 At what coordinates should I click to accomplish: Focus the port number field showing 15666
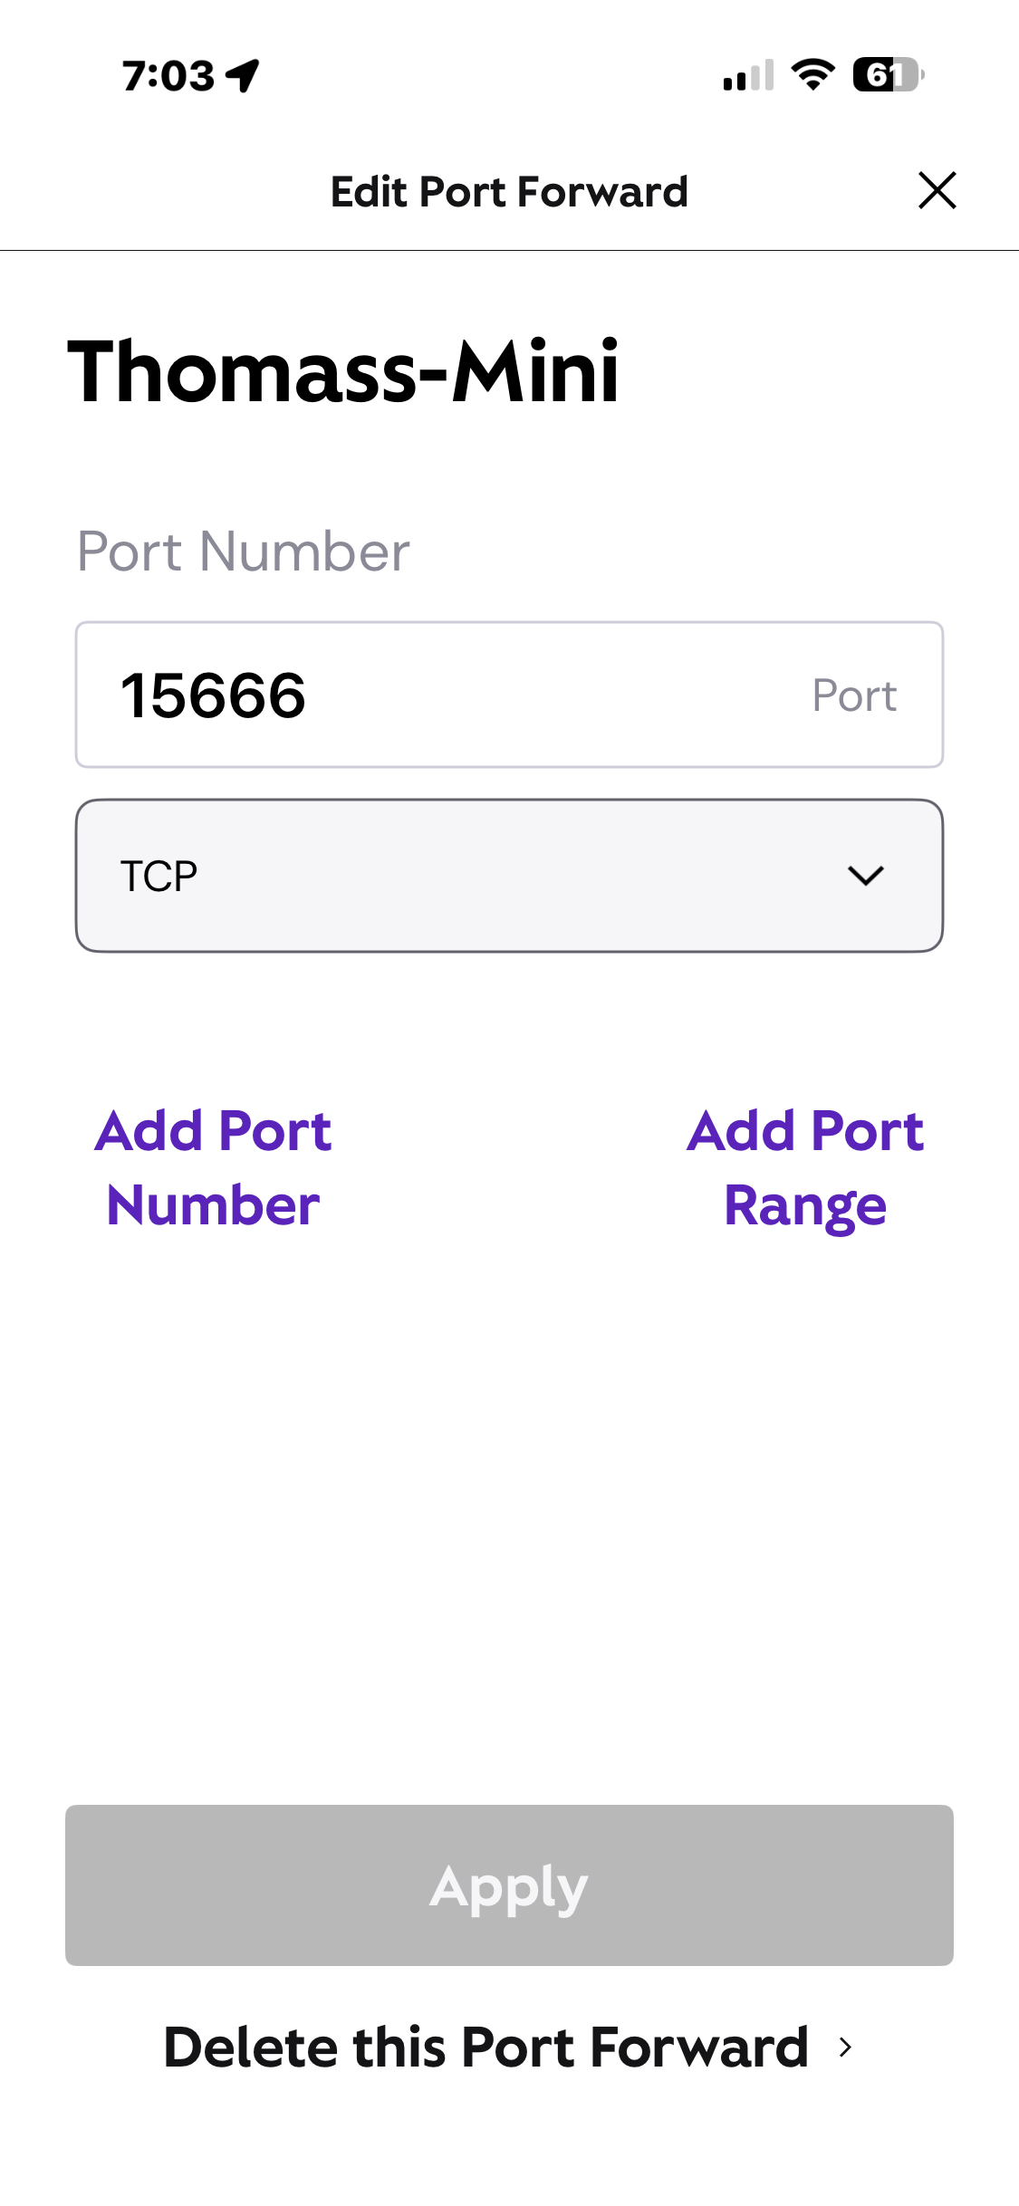(x=509, y=695)
